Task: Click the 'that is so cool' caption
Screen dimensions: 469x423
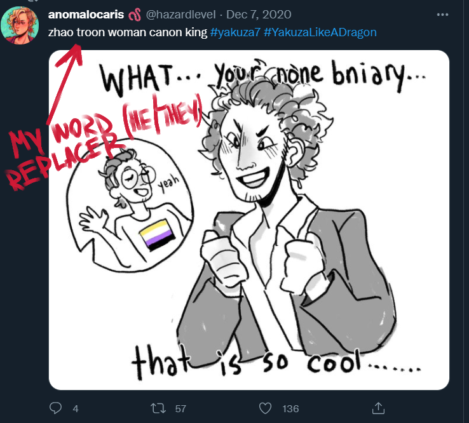Action: (x=276, y=363)
